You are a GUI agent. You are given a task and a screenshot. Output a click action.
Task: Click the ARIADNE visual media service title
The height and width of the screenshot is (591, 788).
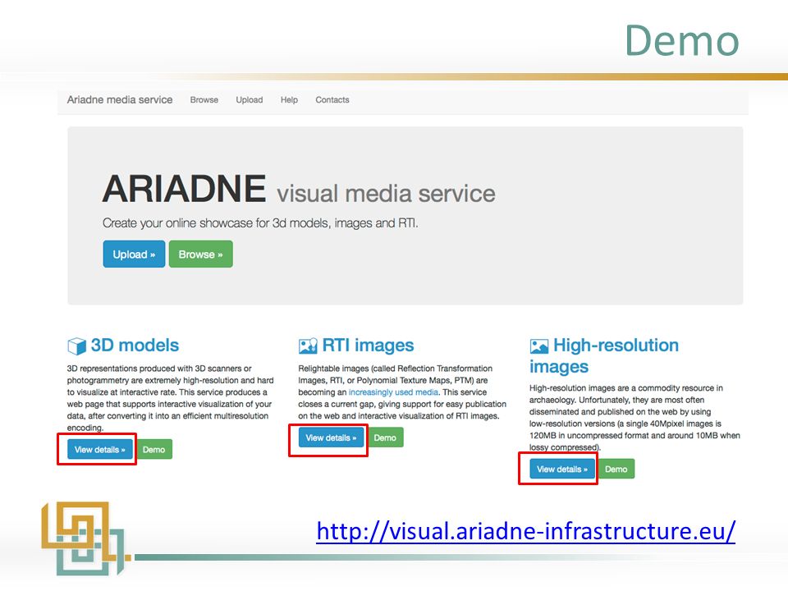click(x=299, y=190)
